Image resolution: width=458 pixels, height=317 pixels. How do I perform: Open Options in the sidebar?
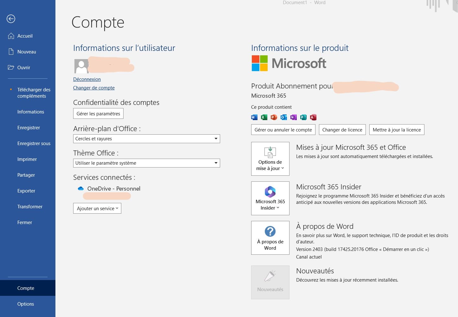(28, 304)
